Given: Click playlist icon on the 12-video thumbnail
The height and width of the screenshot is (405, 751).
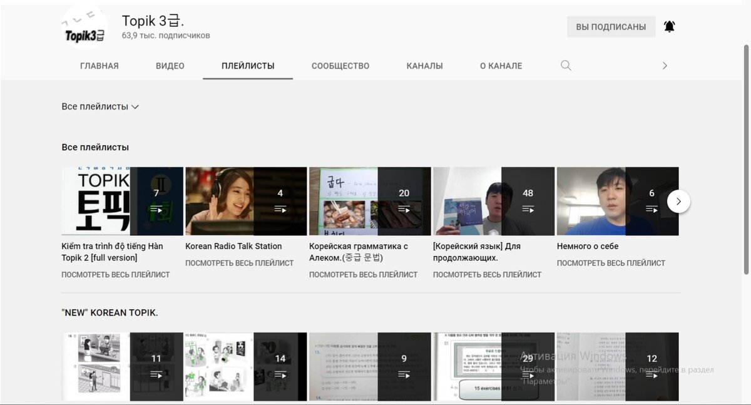Looking at the screenshot, I should [651, 374].
